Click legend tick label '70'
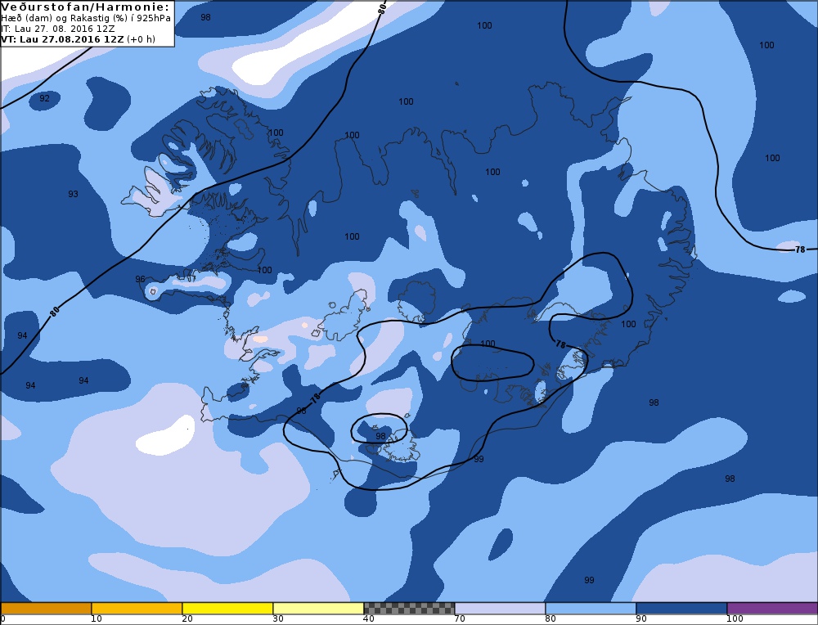 [x=459, y=619]
